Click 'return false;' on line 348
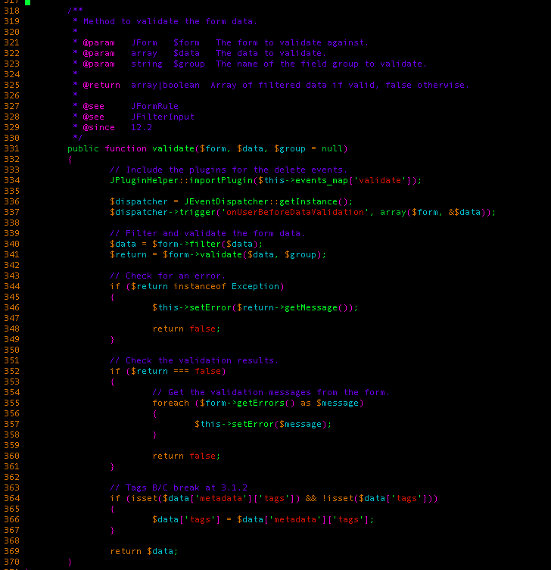This screenshot has width=551, height=570. point(186,329)
